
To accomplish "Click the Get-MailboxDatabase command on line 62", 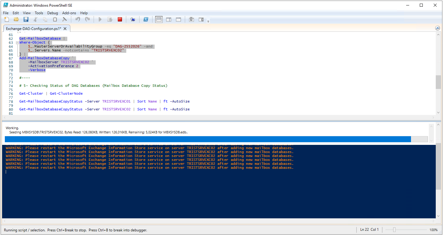I will point(40,38).
